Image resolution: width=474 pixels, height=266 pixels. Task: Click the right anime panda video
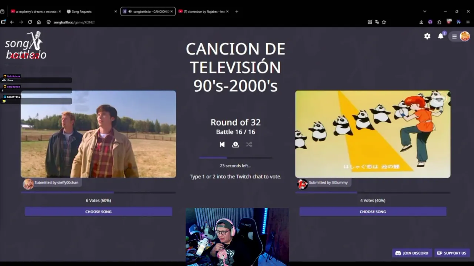coord(373,134)
